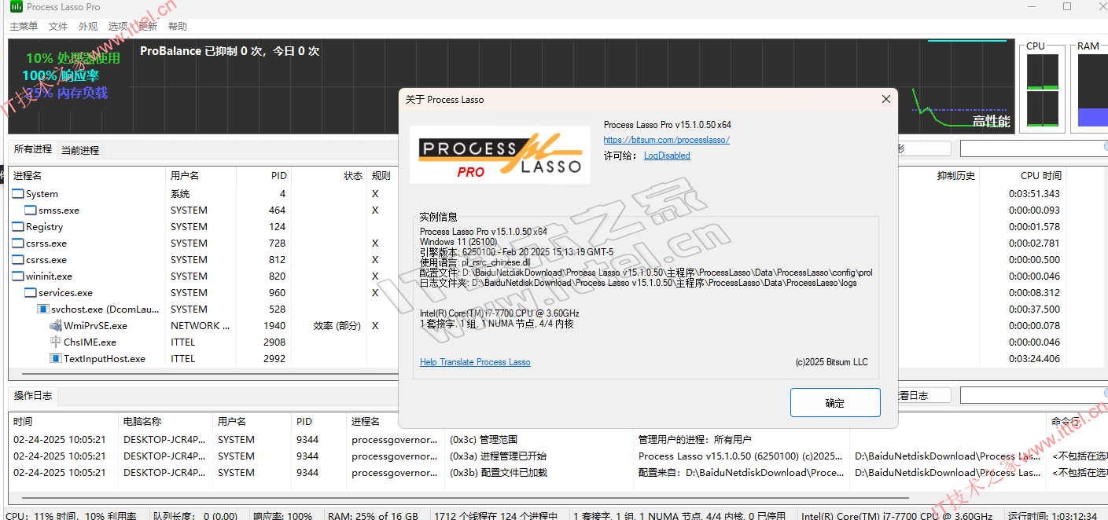The width and height of the screenshot is (1108, 520).
Task: Click the svchost.exe (DcomLau...) process icon
Action: coord(43,309)
